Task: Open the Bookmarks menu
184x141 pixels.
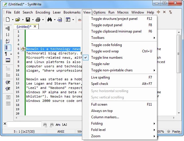Action: pyautogui.click(x=72, y=12)
